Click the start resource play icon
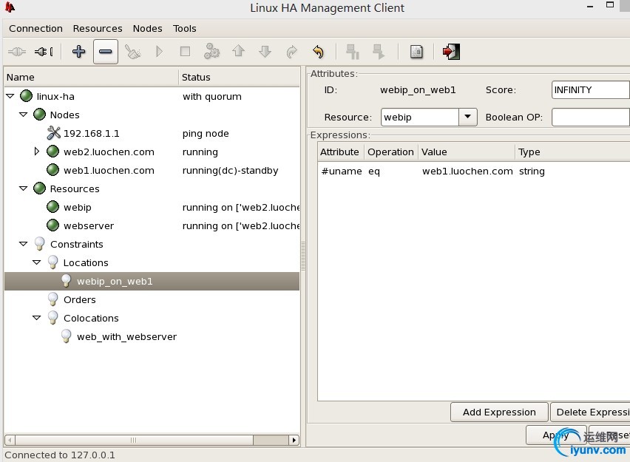The image size is (630, 462). tap(159, 52)
